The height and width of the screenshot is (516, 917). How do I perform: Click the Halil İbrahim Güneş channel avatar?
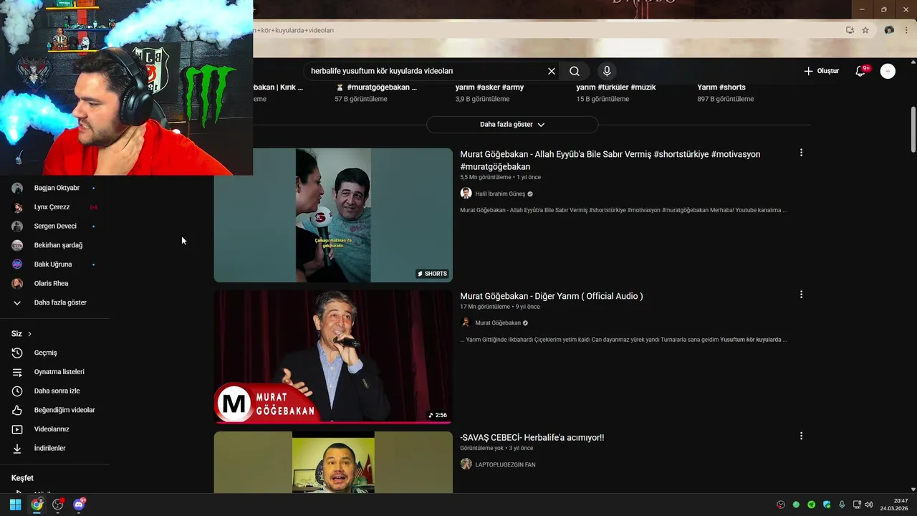(x=466, y=193)
